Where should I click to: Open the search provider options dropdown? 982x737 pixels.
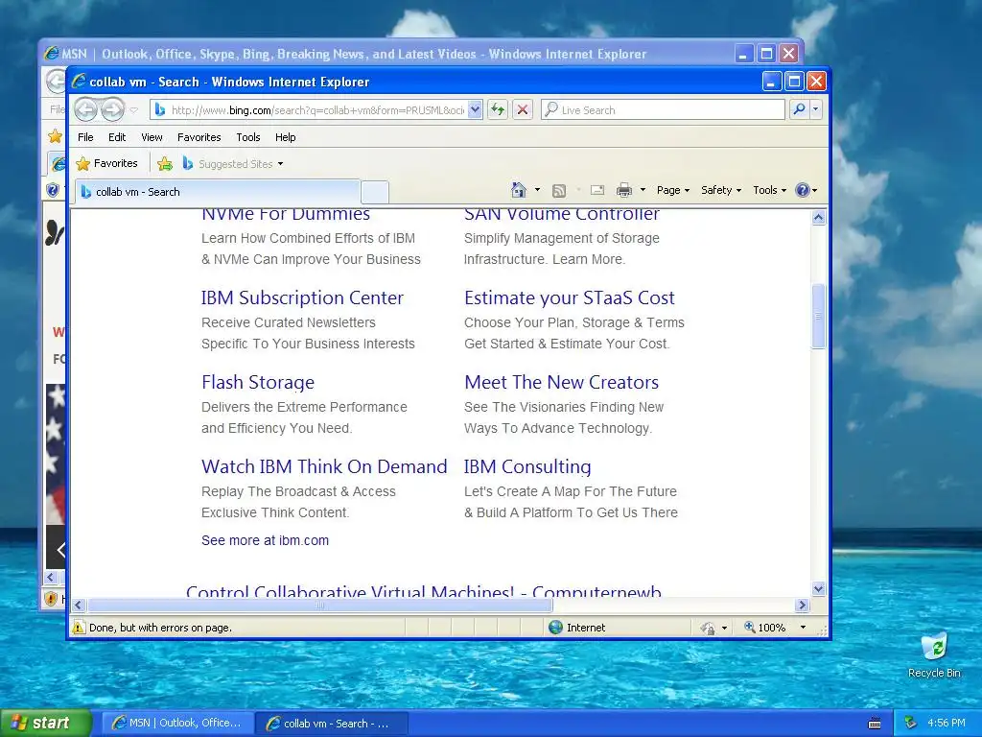click(x=815, y=109)
